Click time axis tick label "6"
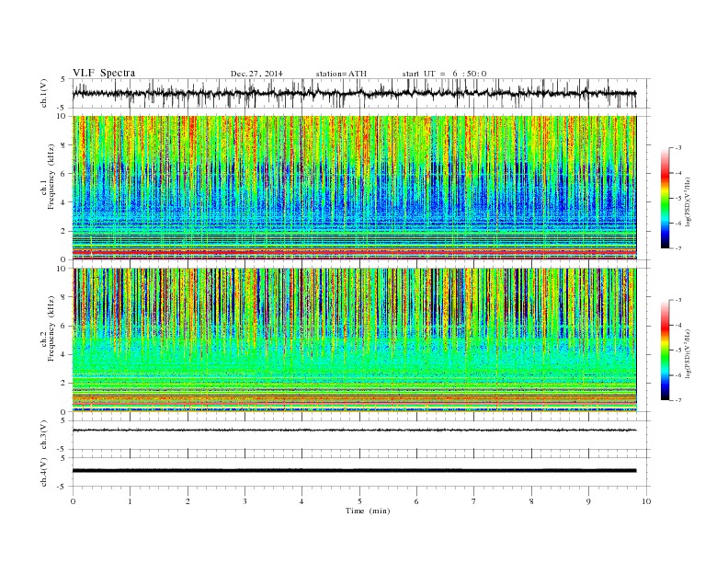Viewport: 728px width, 563px height. click(416, 501)
